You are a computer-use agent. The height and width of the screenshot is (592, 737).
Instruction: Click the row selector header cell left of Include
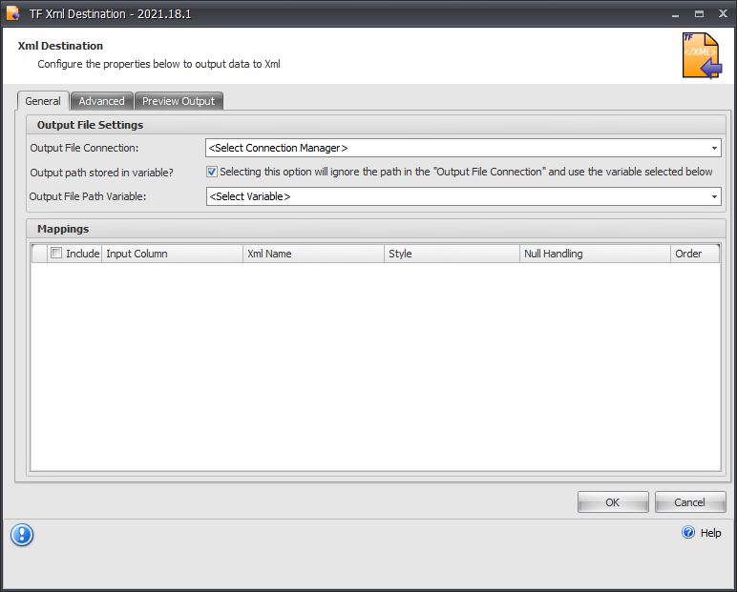click(x=39, y=254)
